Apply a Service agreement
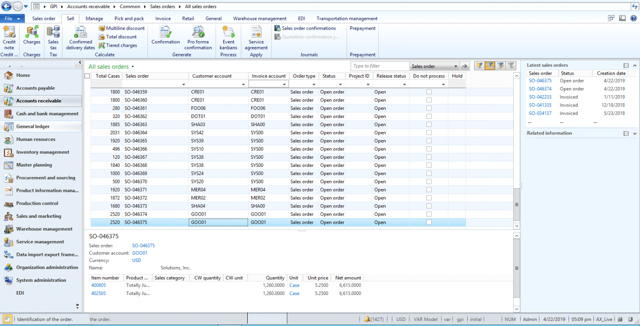The image size is (640, 326). point(256,38)
